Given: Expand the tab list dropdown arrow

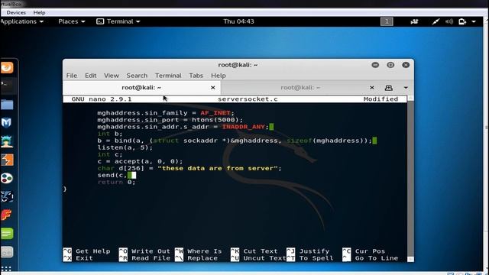Looking at the screenshot, I should [x=406, y=88].
